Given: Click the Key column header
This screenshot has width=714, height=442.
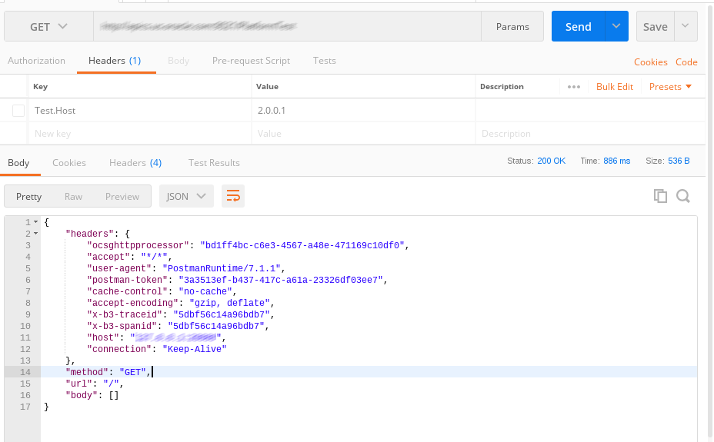Looking at the screenshot, I should (x=40, y=87).
